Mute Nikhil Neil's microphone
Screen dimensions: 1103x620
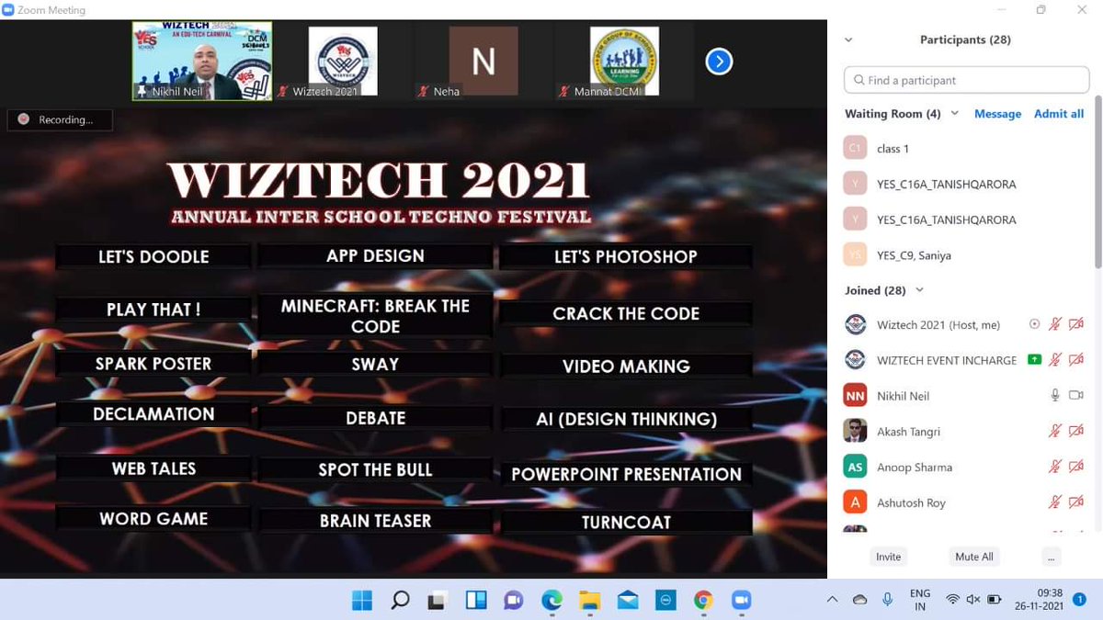click(x=1055, y=395)
